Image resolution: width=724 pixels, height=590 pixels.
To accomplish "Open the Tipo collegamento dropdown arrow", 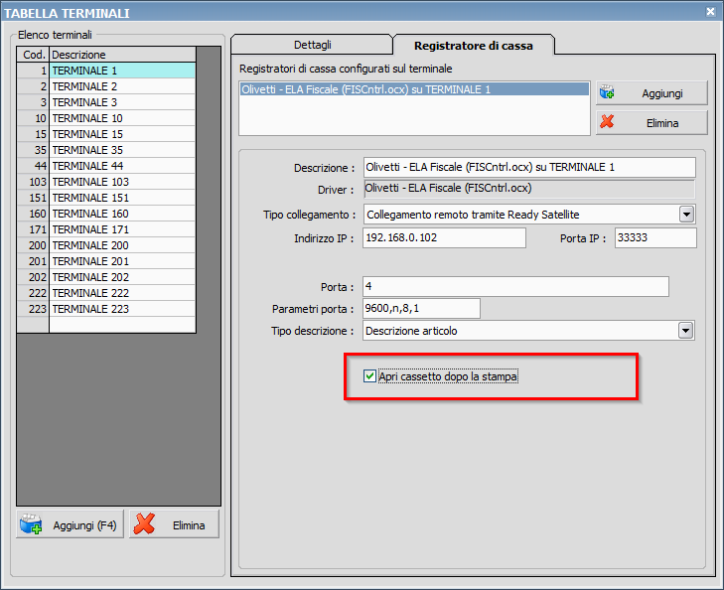I will coord(686,215).
